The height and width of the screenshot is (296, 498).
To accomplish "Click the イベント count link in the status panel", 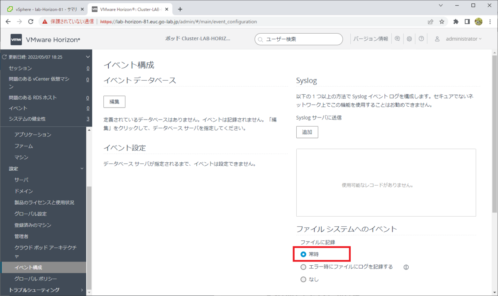I will [x=88, y=108].
